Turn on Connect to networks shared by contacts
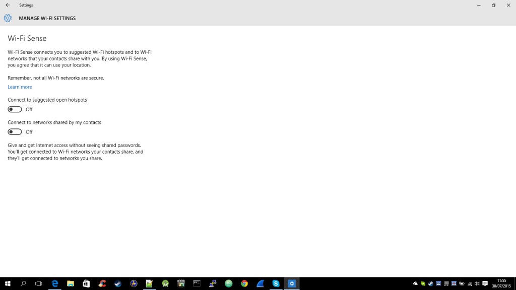The height and width of the screenshot is (290, 516). tap(15, 132)
